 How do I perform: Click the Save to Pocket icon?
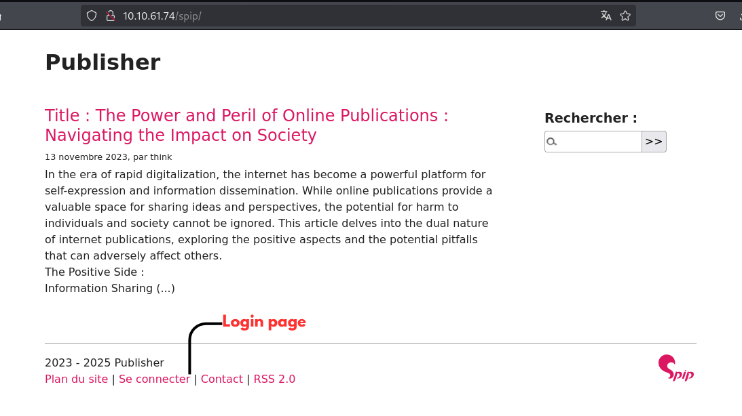click(x=720, y=16)
